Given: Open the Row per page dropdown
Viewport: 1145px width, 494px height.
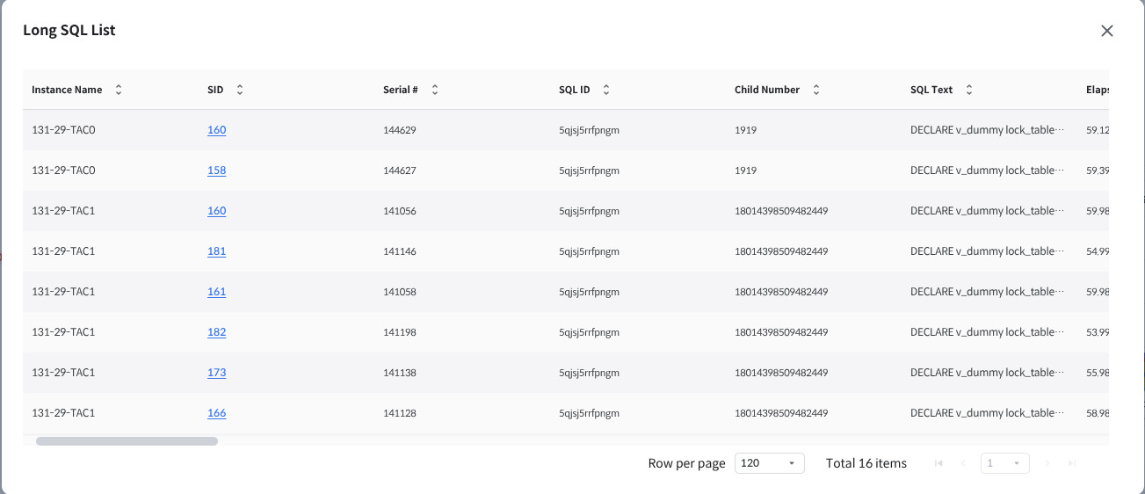Looking at the screenshot, I should [x=769, y=463].
